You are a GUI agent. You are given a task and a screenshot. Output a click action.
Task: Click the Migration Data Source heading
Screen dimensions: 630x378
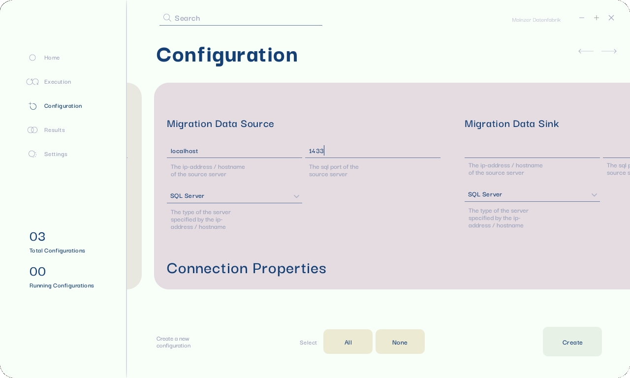pyautogui.click(x=220, y=124)
